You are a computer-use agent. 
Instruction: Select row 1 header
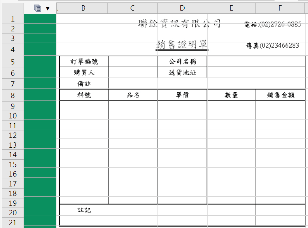[x=13, y=19]
